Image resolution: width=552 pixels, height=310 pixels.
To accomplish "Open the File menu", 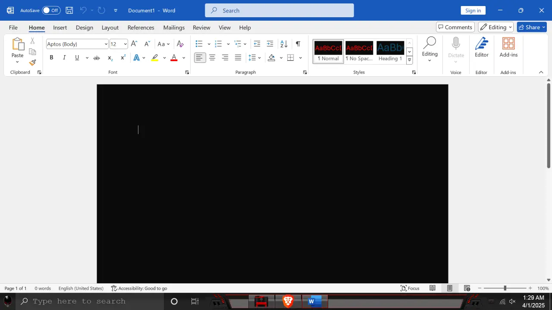I will click(13, 28).
